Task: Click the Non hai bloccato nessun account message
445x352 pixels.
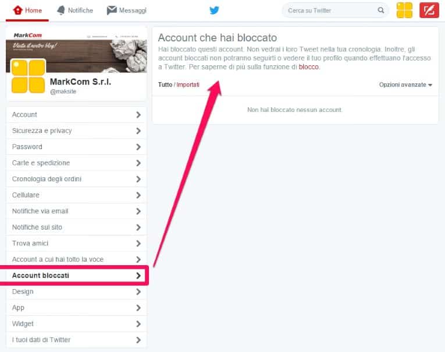Action: coord(294,110)
